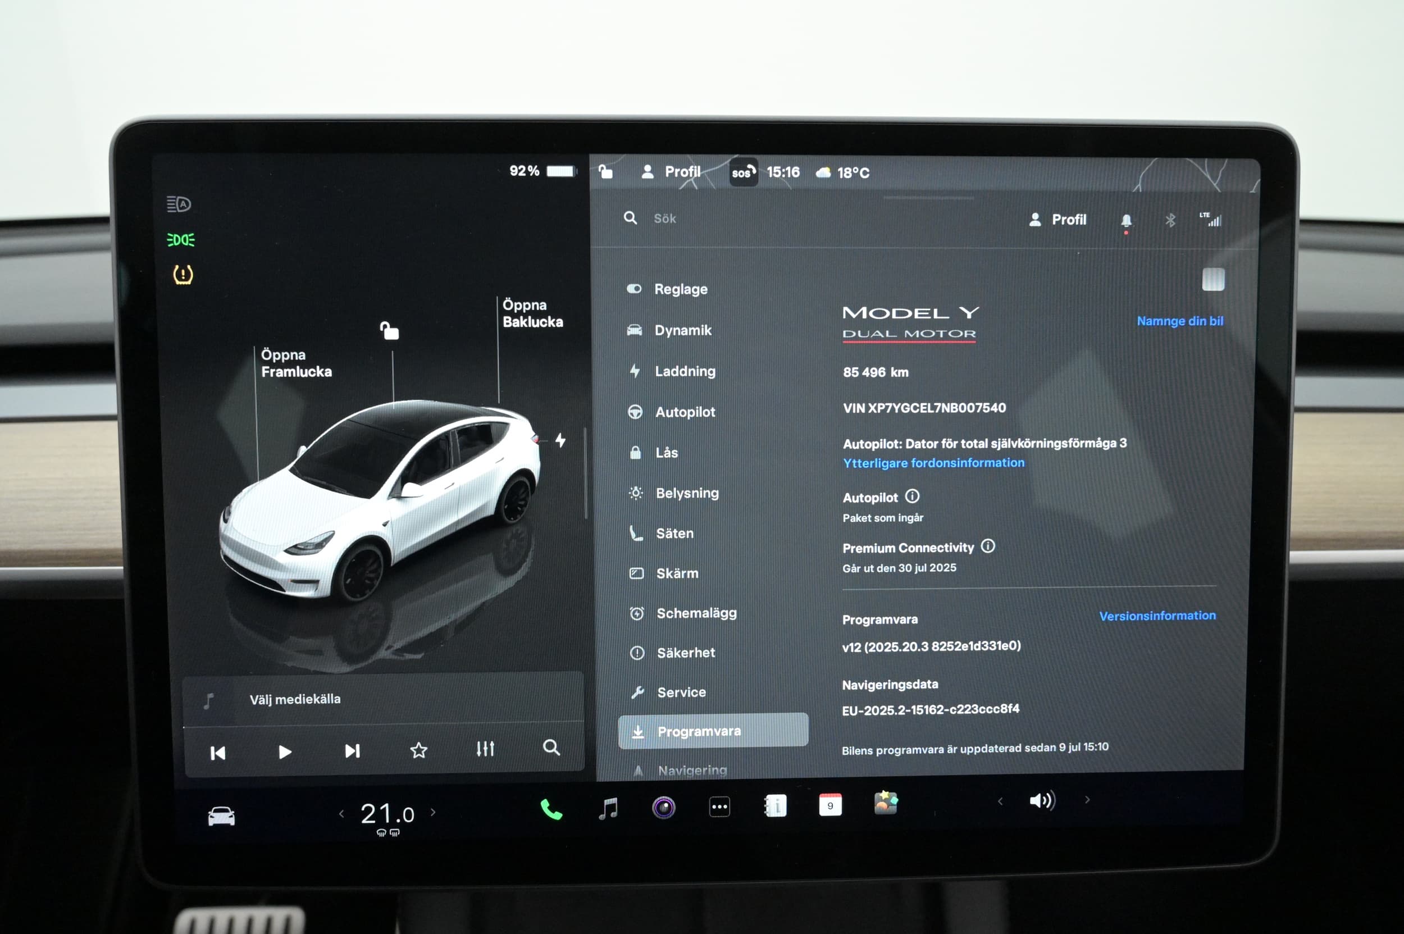Open the Toybox app in the dock
Screen dimensions: 1404x934
pos(886,803)
